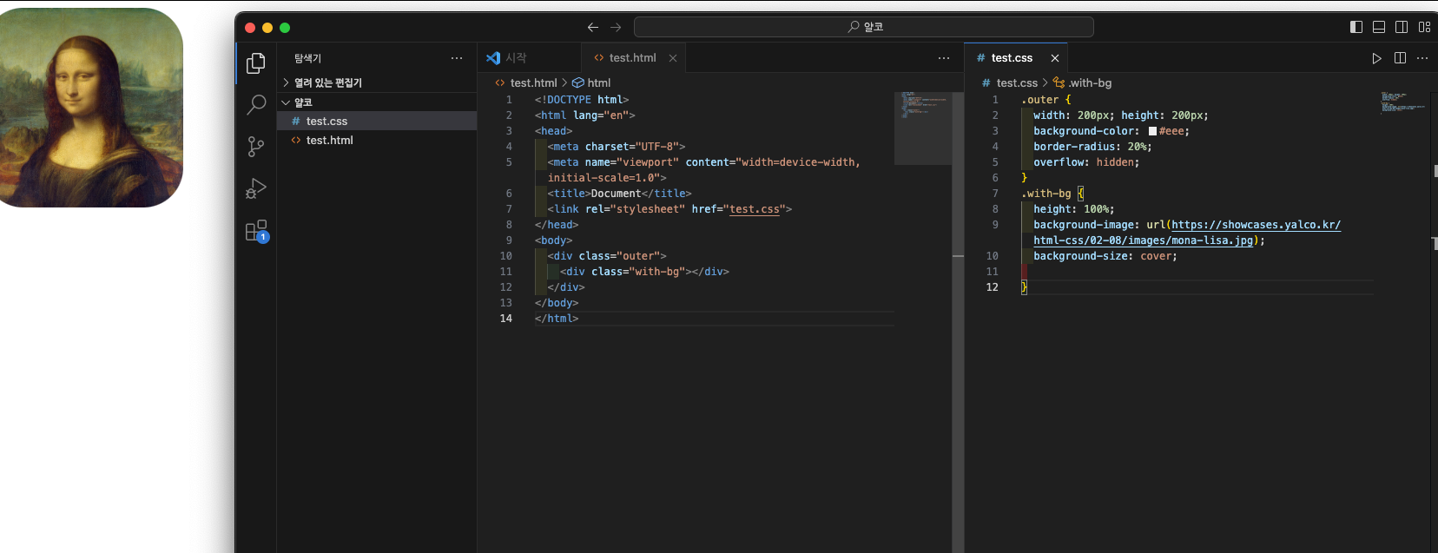
Task: Click the HTML editor vertical scrollbar
Action: coord(958,321)
